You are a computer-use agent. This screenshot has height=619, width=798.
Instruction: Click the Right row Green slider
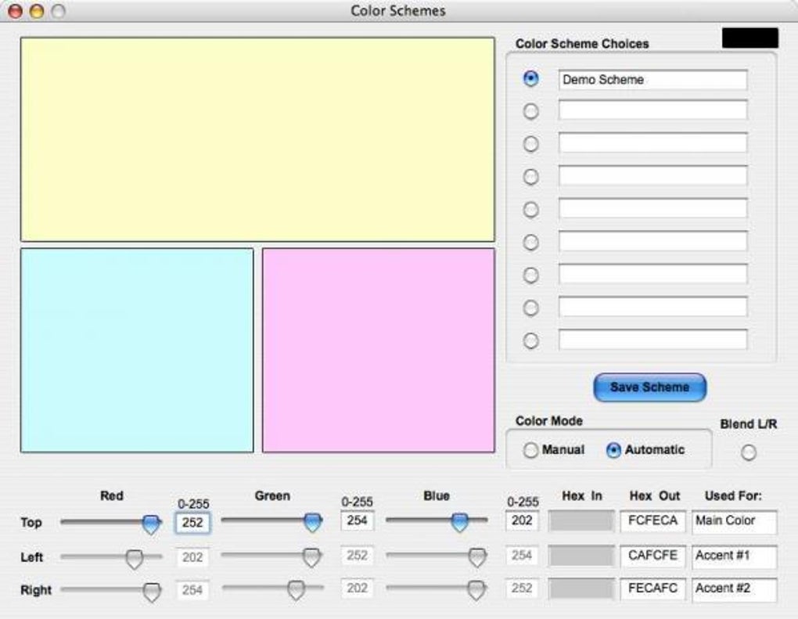click(x=296, y=590)
